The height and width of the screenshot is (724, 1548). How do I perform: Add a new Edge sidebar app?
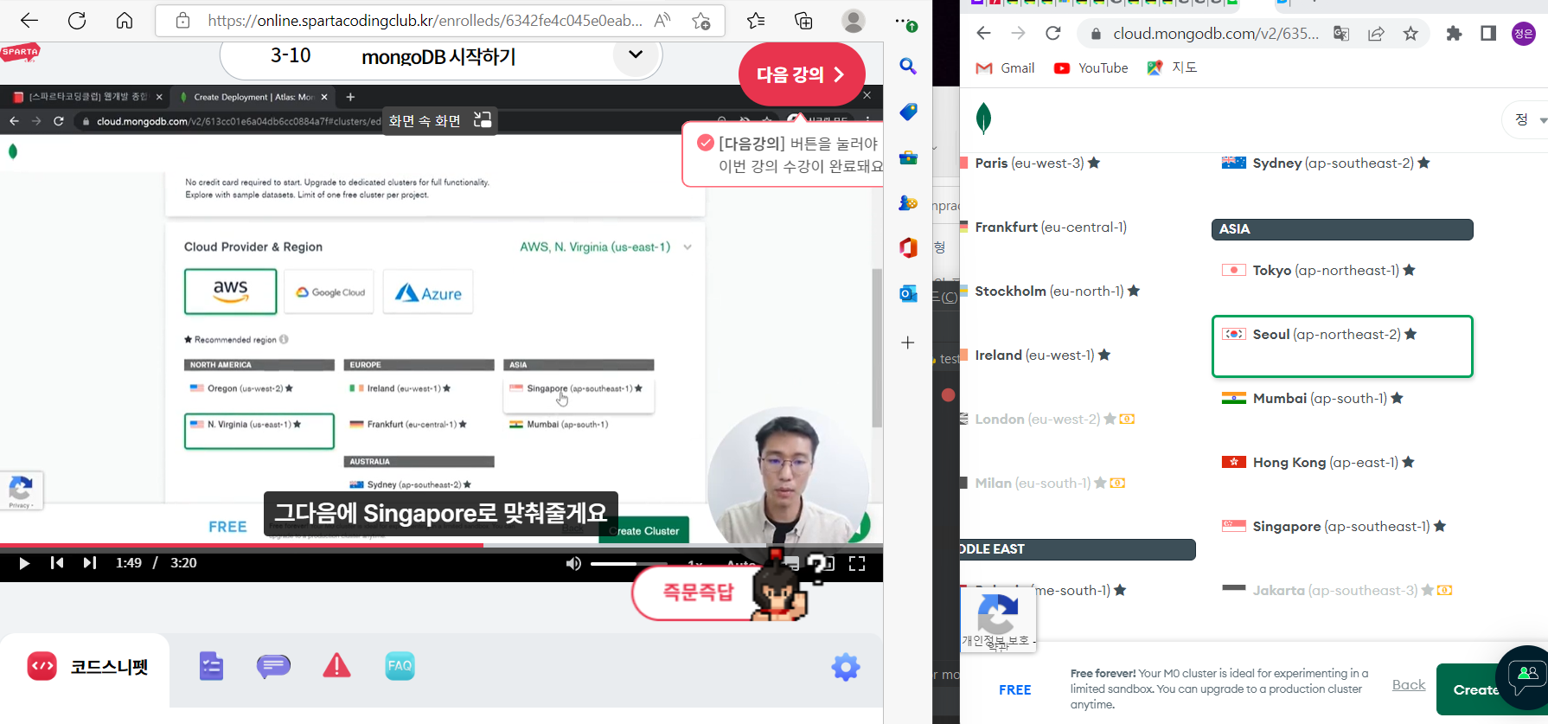click(908, 343)
